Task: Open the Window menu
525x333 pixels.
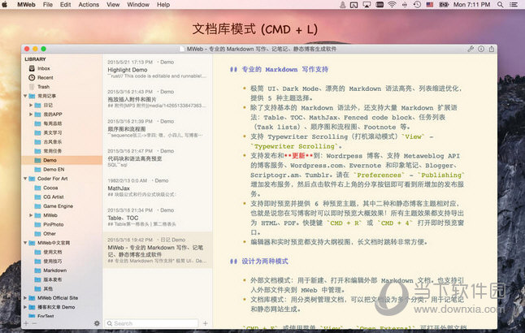Action: pyautogui.click(x=138, y=5)
